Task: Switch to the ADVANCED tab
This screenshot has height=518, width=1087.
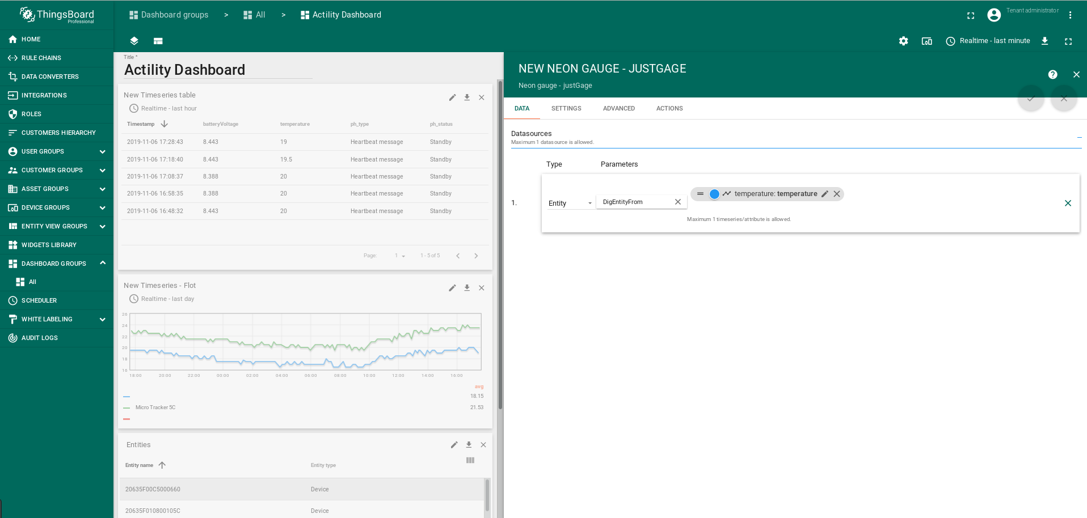Action: pos(619,108)
